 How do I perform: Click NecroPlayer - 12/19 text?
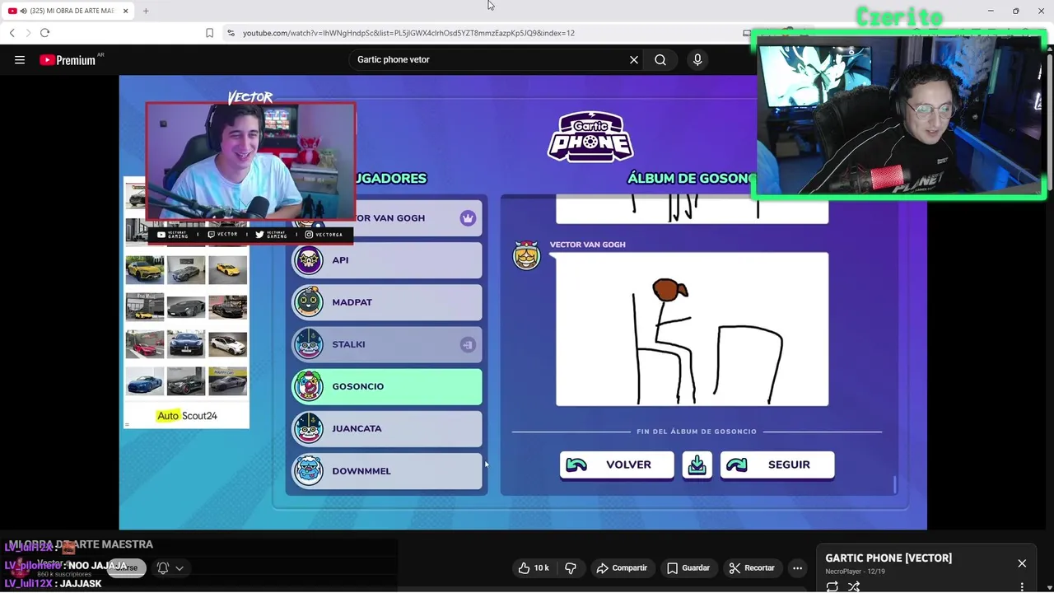[x=855, y=572]
